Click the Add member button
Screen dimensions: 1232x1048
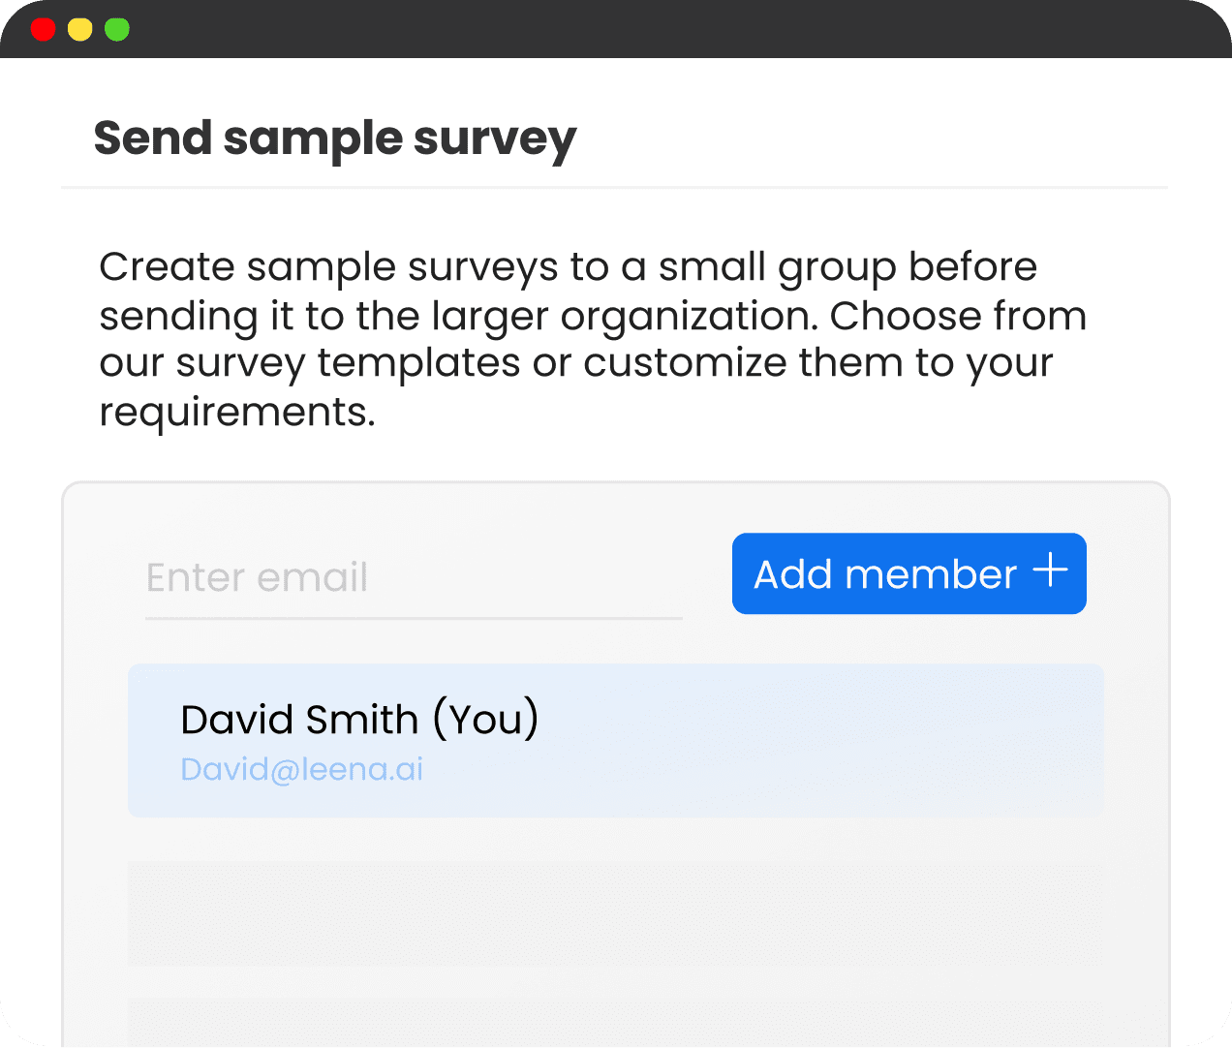click(909, 573)
